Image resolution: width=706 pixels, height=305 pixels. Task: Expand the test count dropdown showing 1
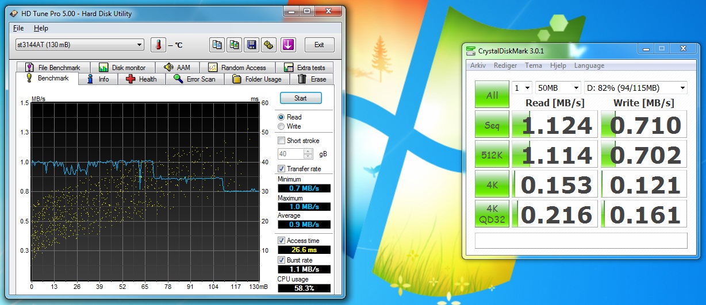click(x=522, y=88)
